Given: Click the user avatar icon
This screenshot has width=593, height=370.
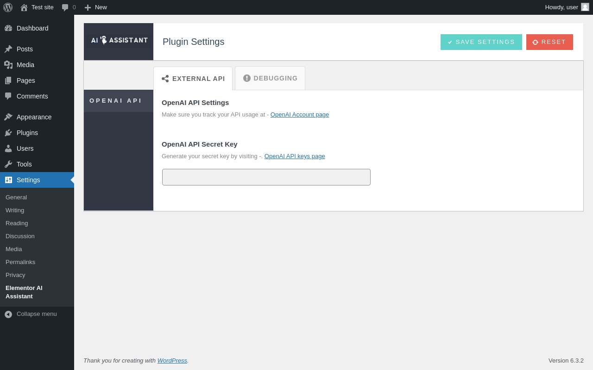Looking at the screenshot, I should 585,7.
